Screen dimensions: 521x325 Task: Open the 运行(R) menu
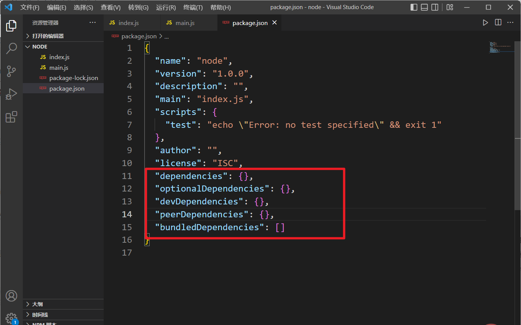pyautogui.click(x=166, y=8)
